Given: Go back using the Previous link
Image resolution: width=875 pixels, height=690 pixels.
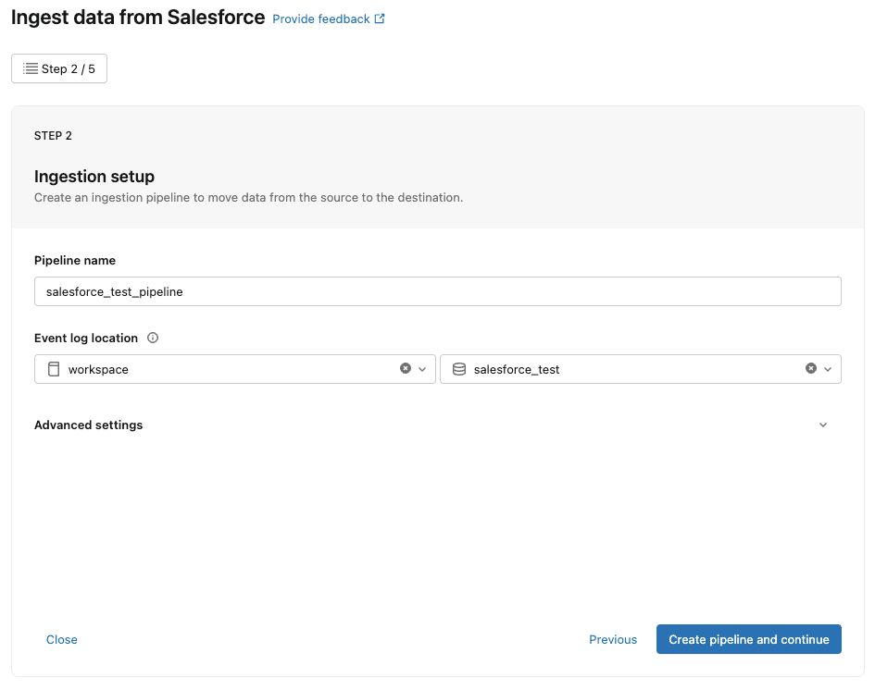Looking at the screenshot, I should [612, 639].
